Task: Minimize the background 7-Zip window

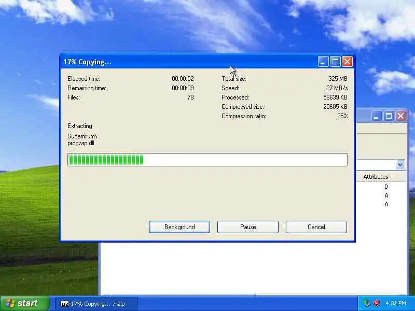Action: [x=376, y=116]
